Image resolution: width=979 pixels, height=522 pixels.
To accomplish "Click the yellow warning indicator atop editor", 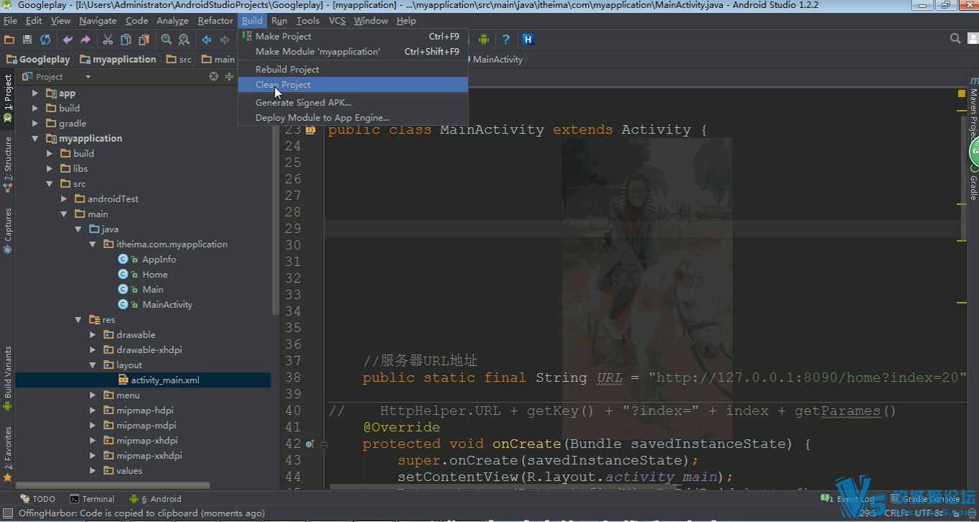I will tap(962, 93).
